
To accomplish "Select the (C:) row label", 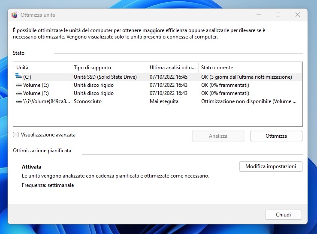I will coord(27,77).
